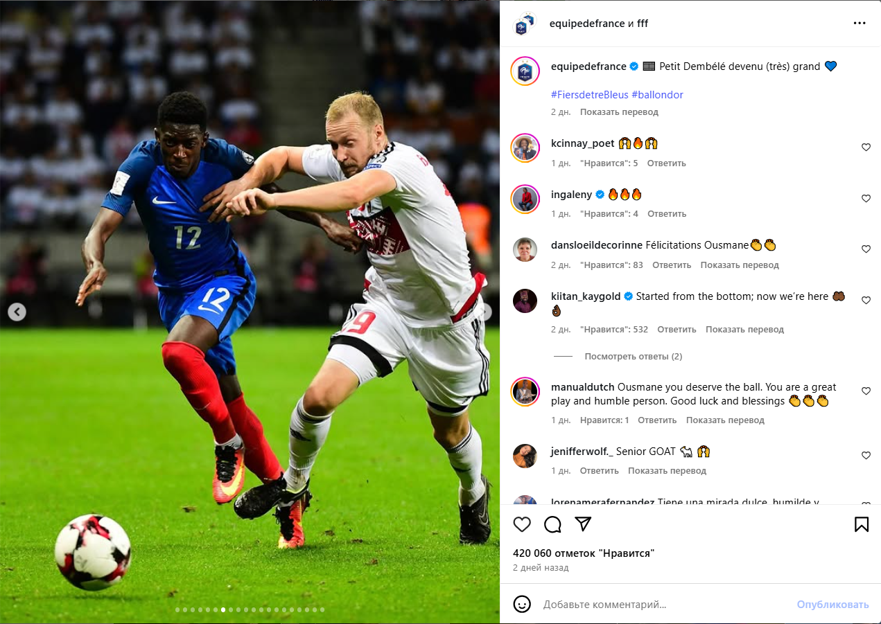Open the three-dot post options menu
The image size is (881, 624).
[x=860, y=23]
